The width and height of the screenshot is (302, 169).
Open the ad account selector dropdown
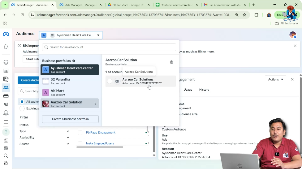71,35
